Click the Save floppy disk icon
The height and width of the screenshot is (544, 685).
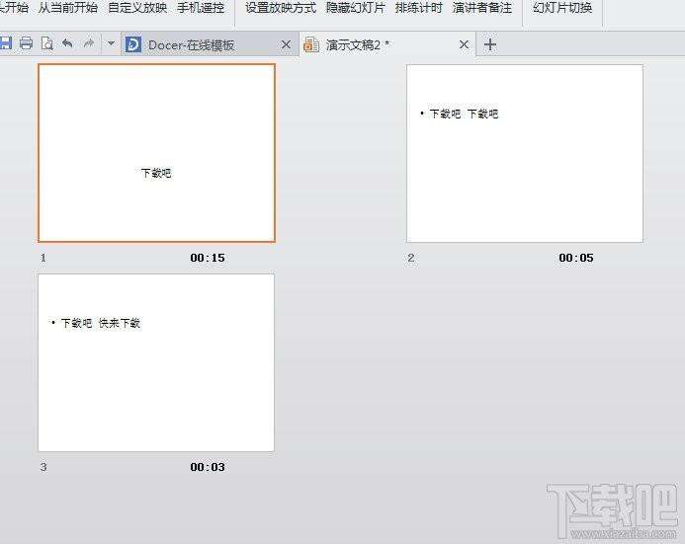pyautogui.click(x=5, y=43)
